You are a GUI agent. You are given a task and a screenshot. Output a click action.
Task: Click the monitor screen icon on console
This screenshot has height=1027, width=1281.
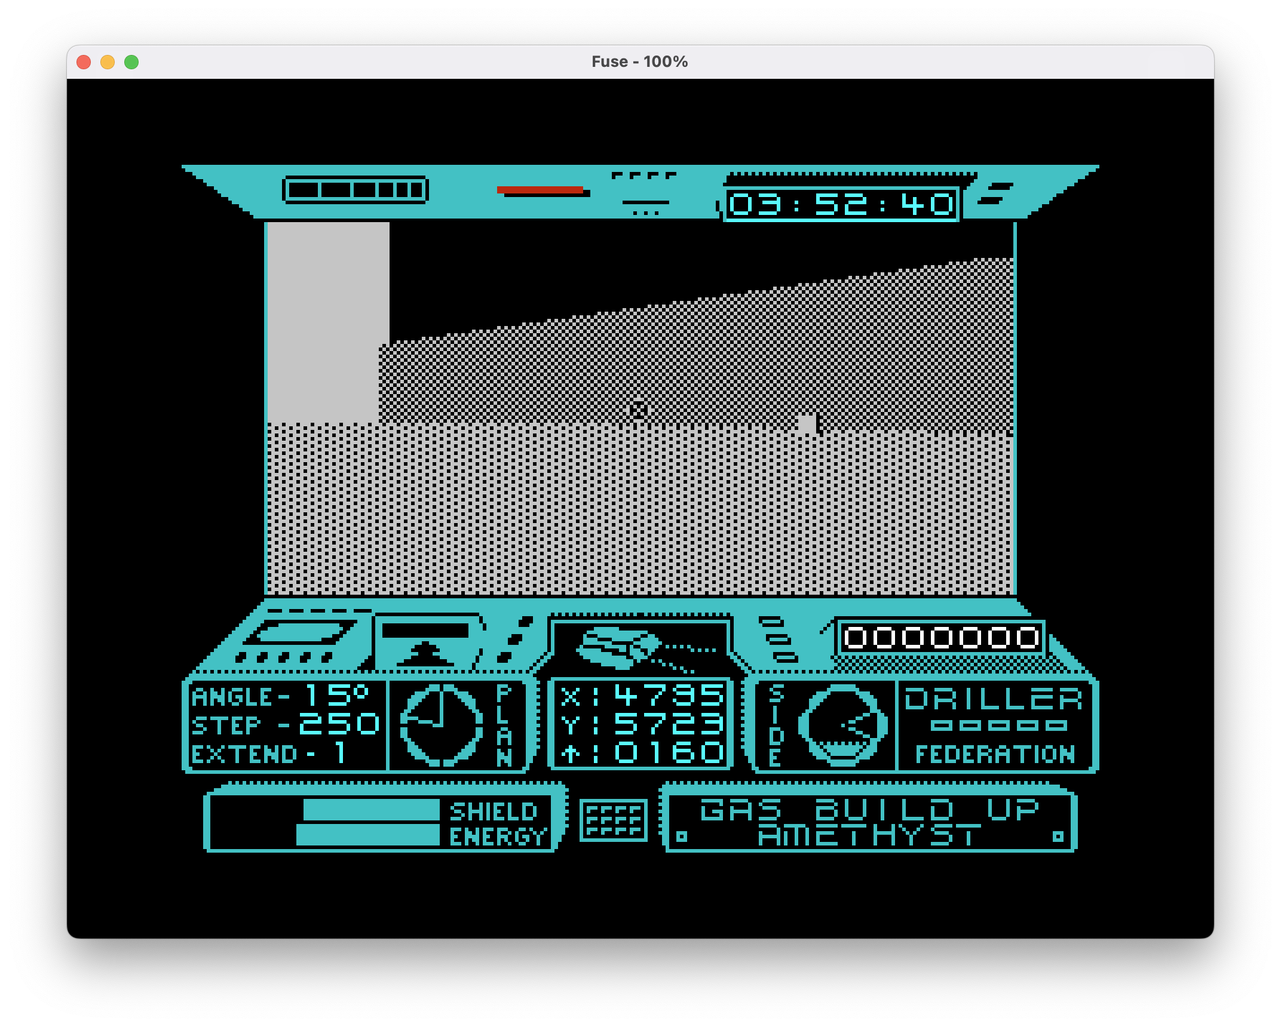(x=301, y=632)
